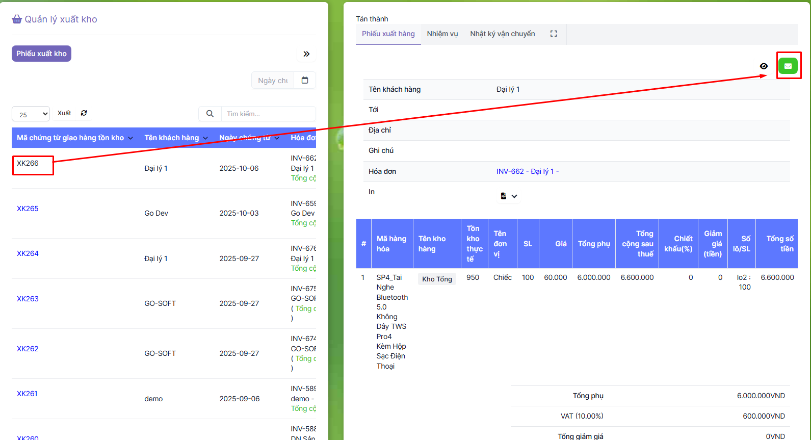Click the double-chevron collapse panel icon
The image size is (811, 440).
[x=306, y=54]
